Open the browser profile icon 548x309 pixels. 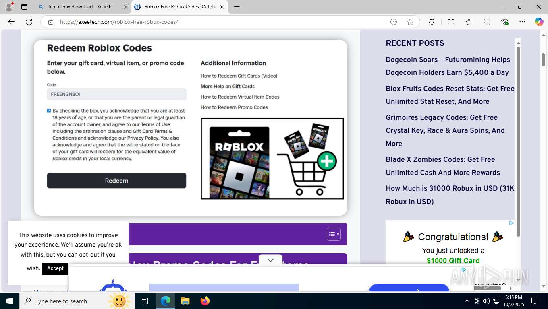point(9,7)
